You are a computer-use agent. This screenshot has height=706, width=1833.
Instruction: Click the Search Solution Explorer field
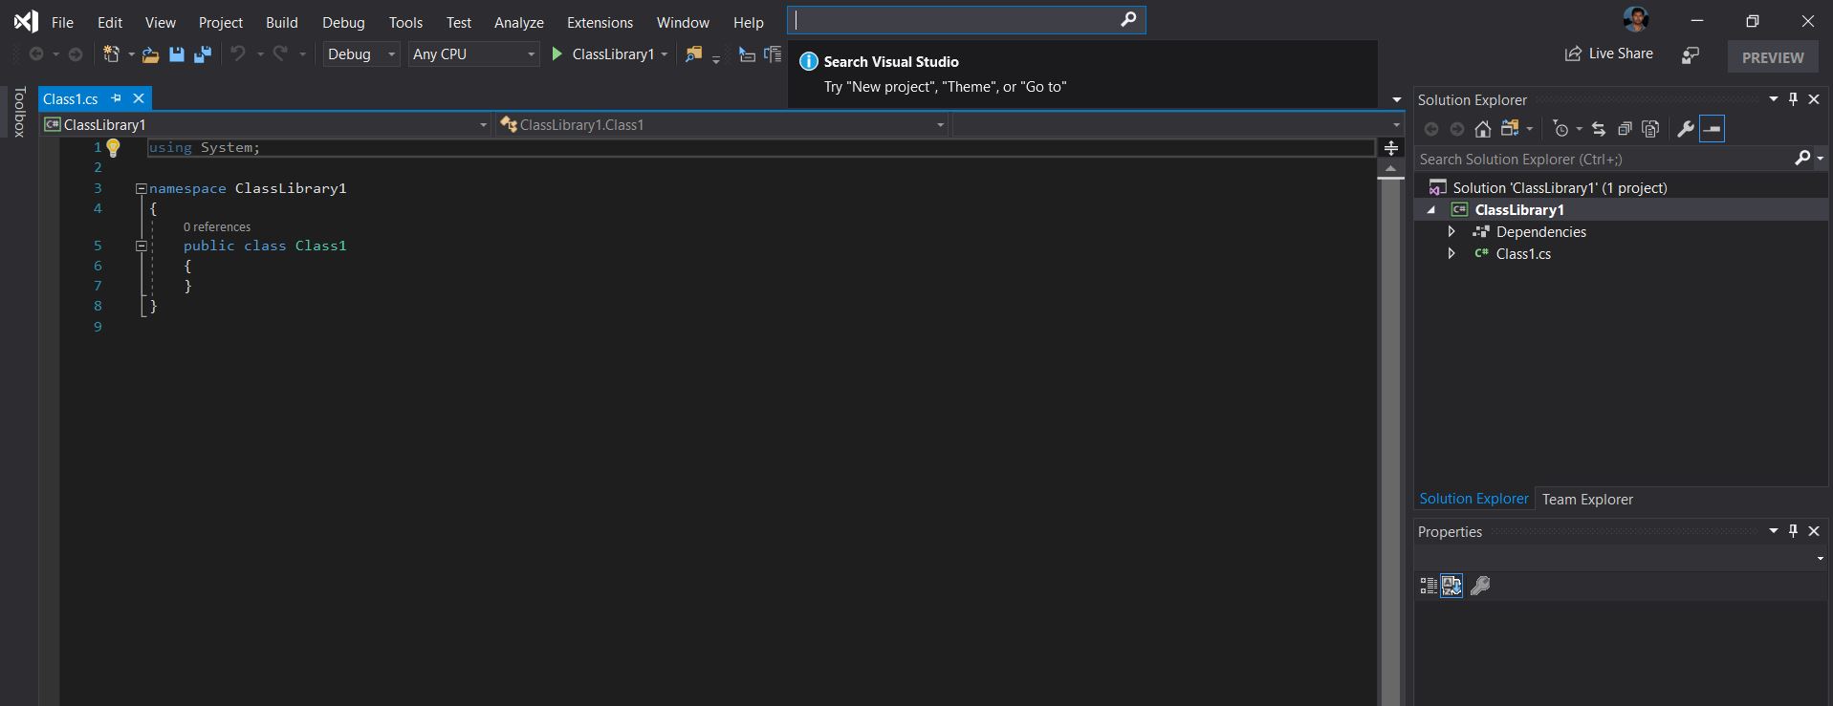pyautogui.click(x=1604, y=160)
